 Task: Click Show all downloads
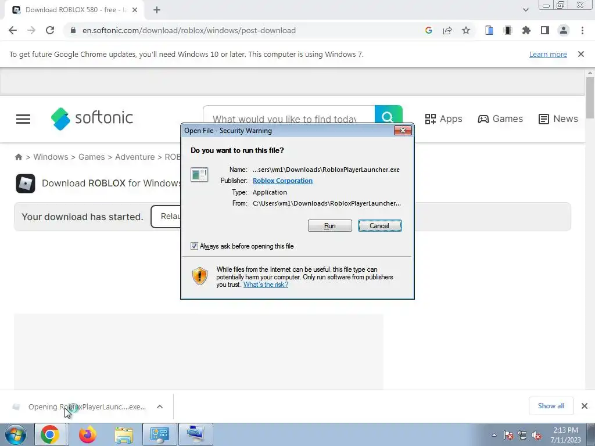tap(551, 406)
